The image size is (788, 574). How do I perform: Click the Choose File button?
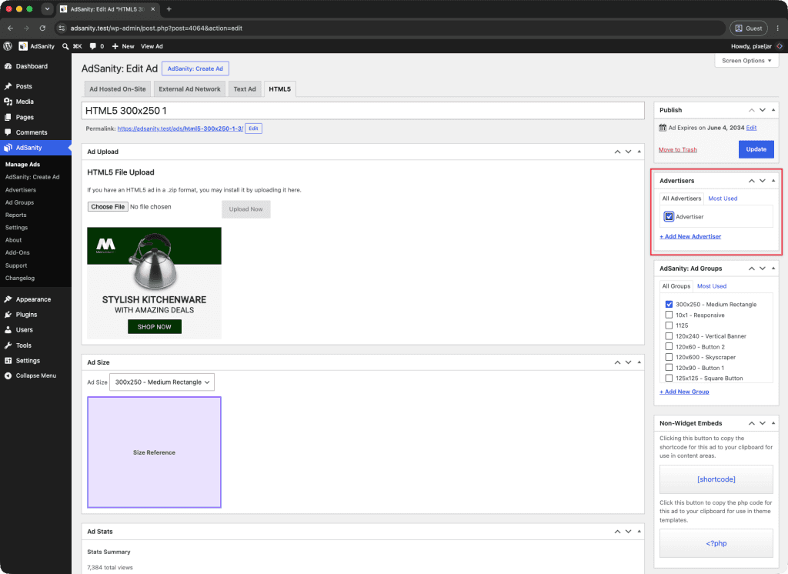pyautogui.click(x=108, y=206)
